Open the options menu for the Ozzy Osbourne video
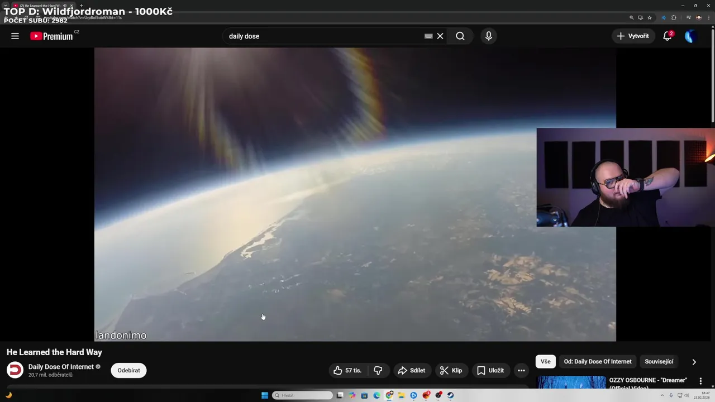 700,381
